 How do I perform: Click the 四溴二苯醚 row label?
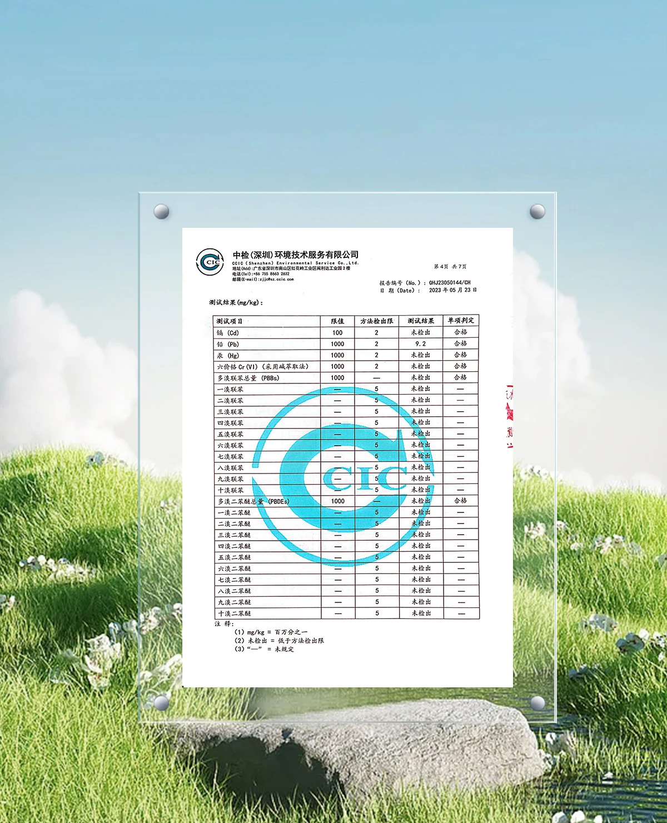coord(234,546)
